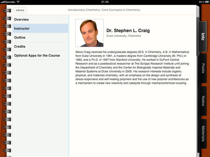Open Optional Apps for the Course
Viewport: 210px width, 157px height.
point(40,56)
